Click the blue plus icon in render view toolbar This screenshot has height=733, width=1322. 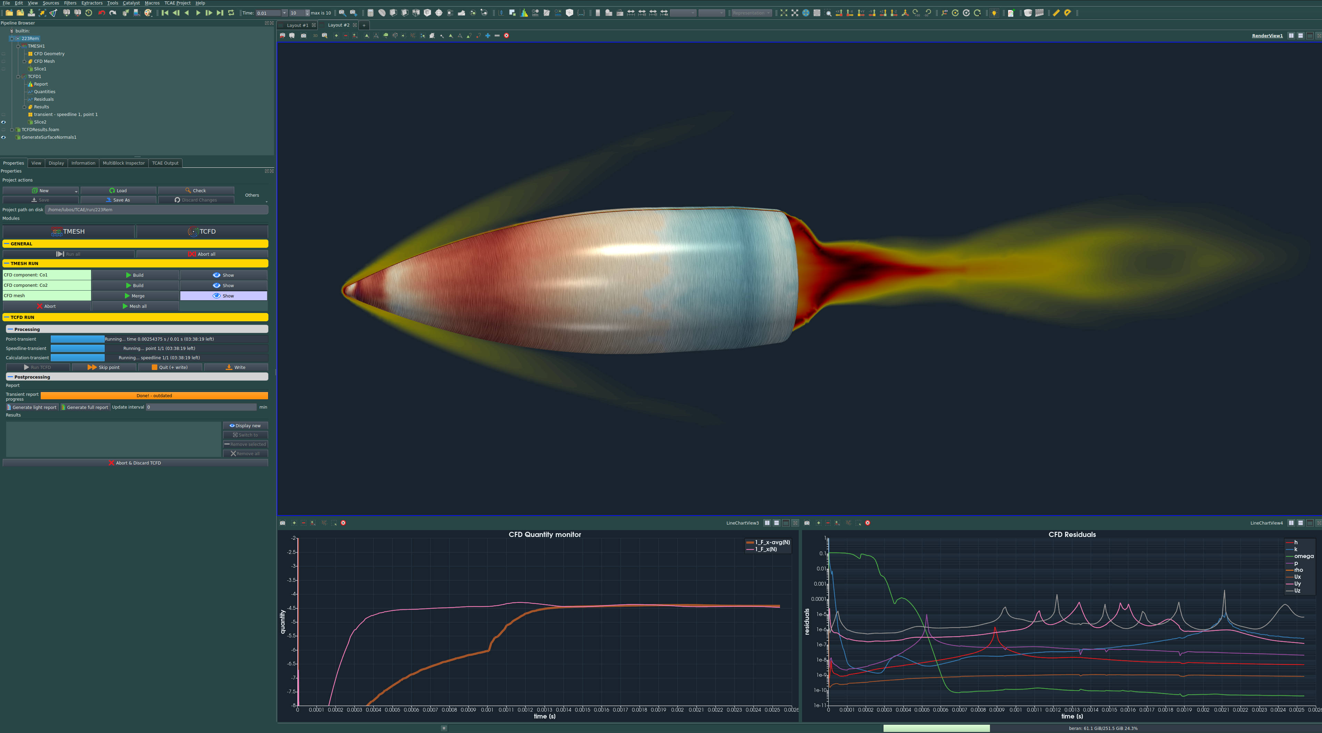point(487,36)
